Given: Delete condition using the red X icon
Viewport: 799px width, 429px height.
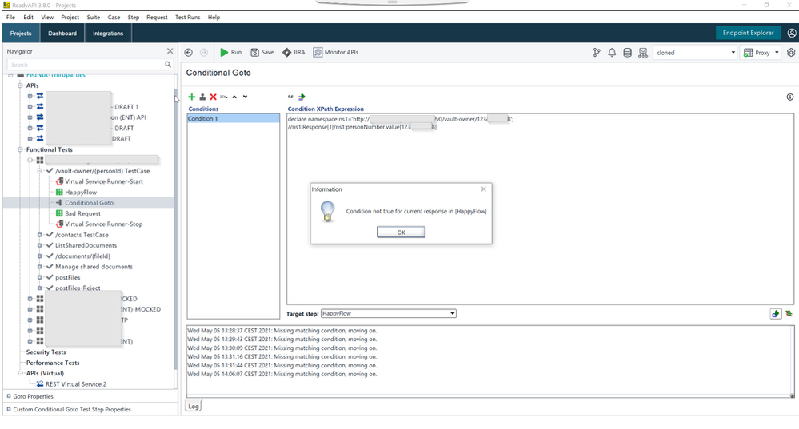Looking at the screenshot, I should (213, 97).
